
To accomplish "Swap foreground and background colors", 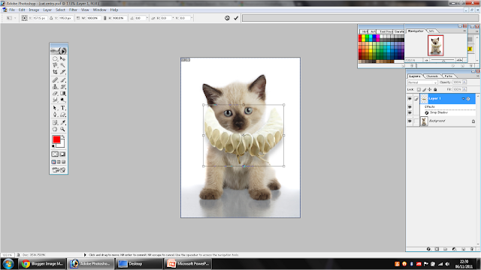I will (63, 136).
